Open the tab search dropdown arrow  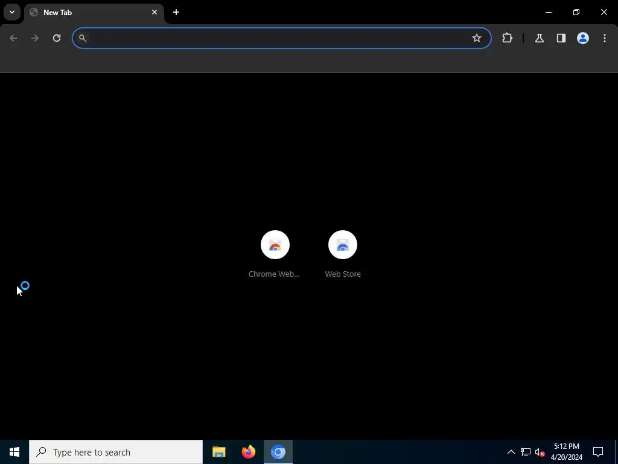pos(12,12)
